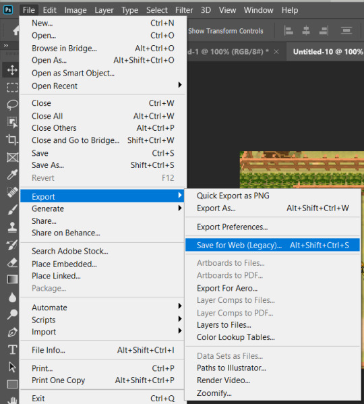
Task: Open the View menu
Action: [227, 10]
